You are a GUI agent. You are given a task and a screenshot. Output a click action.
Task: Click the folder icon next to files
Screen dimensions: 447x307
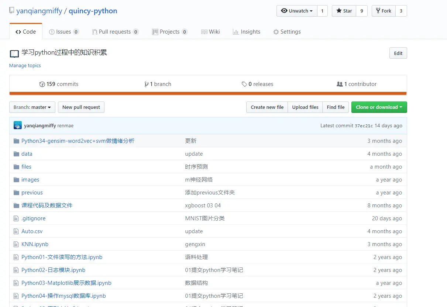[x=16, y=167]
